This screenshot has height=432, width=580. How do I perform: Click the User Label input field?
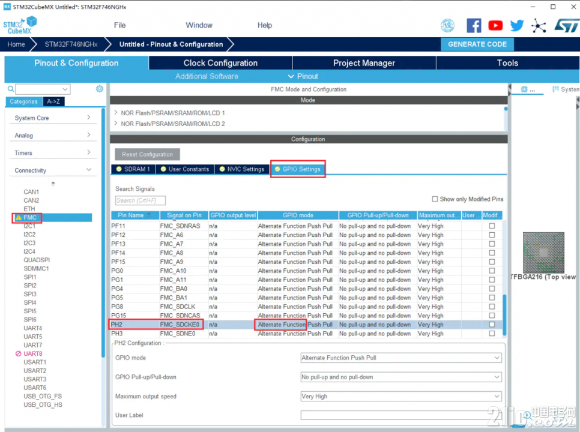[401, 415]
